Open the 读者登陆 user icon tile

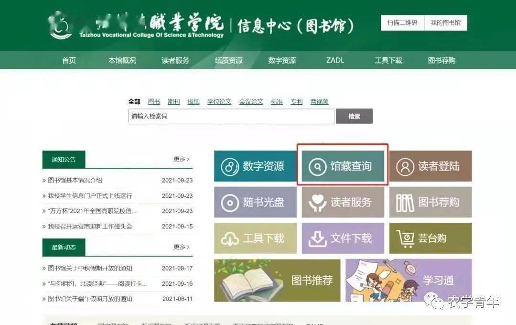(430, 166)
